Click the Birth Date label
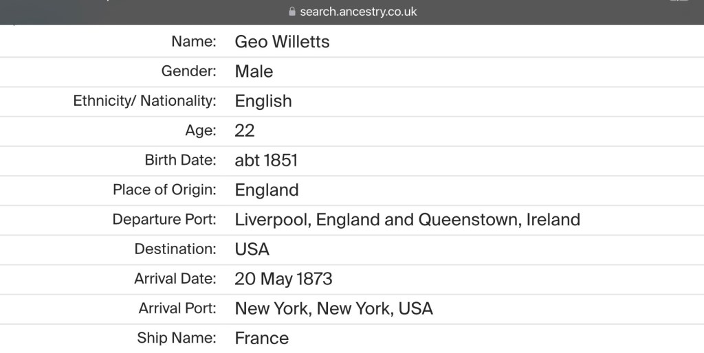 pyautogui.click(x=180, y=160)
